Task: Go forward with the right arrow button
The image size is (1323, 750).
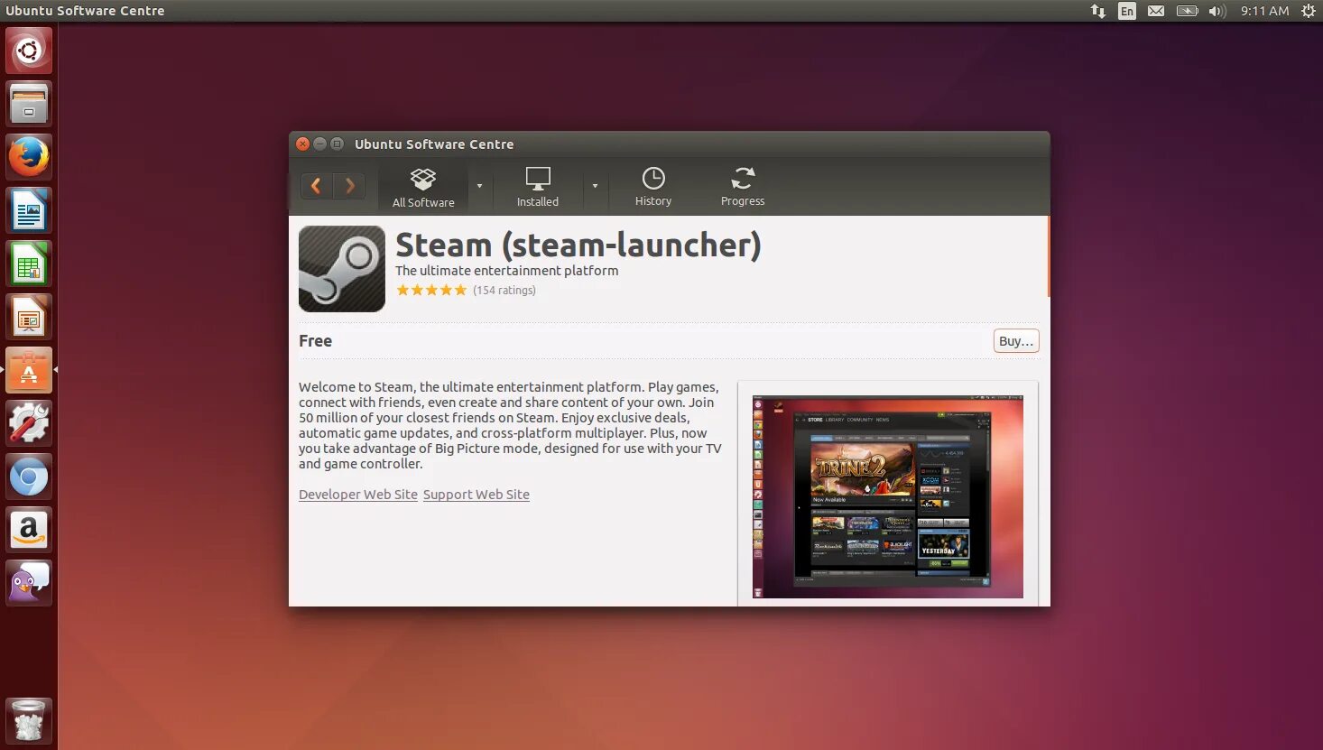Action: [x=349, y=186]
